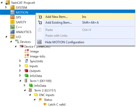Collapse the Devices node
This screenshot has height=107, width=136.
11,42
